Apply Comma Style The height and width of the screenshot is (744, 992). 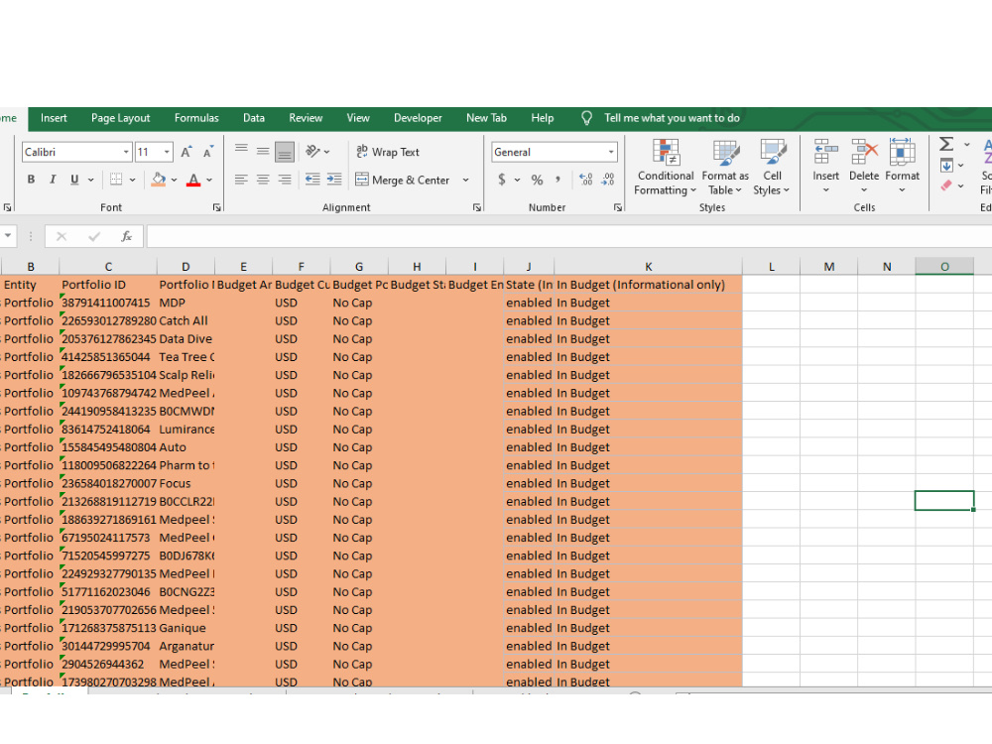[558, 180]
